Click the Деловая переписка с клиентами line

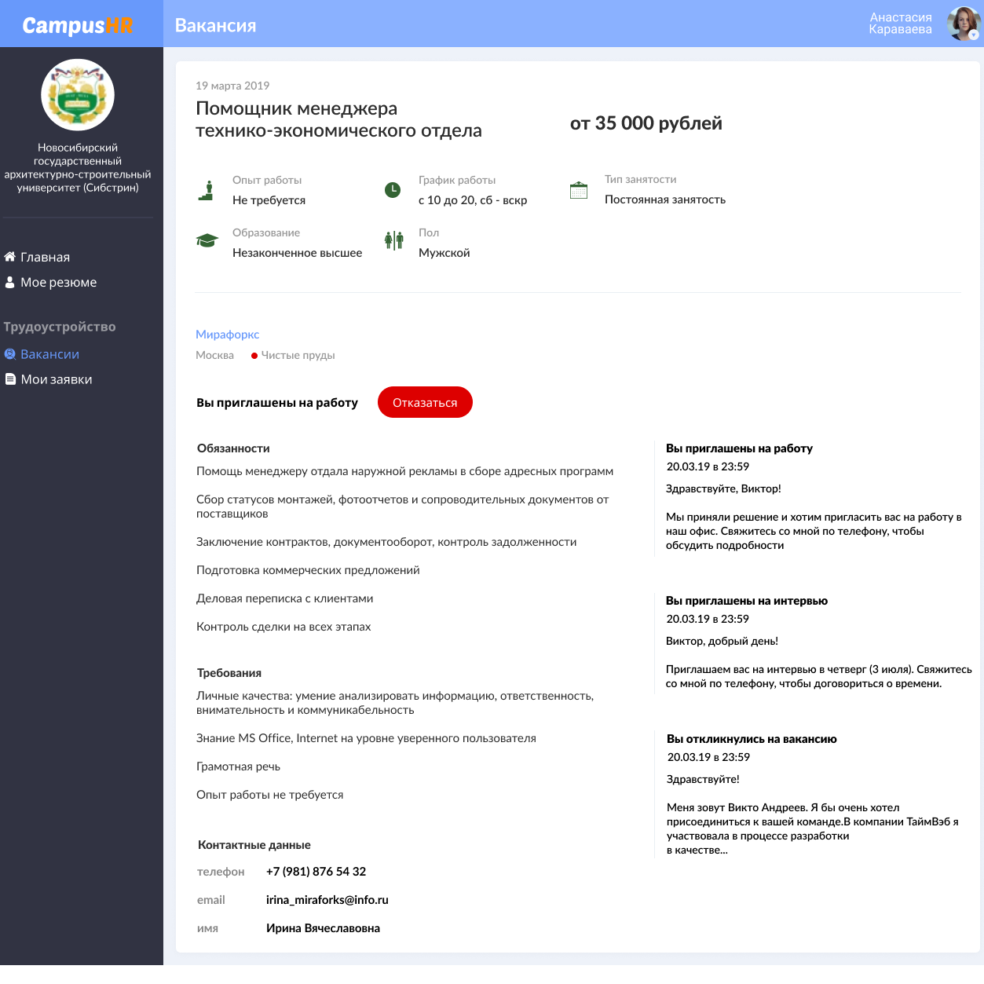click(285, 598)
